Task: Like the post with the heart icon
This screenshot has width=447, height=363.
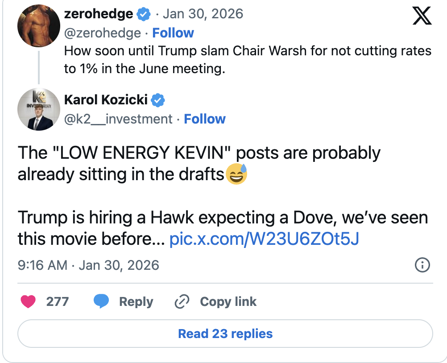Action: tap(29, 302)
